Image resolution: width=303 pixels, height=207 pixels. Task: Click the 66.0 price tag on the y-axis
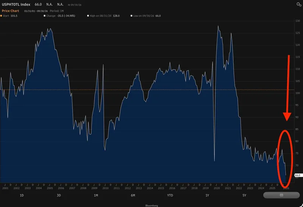coord(298,175)
